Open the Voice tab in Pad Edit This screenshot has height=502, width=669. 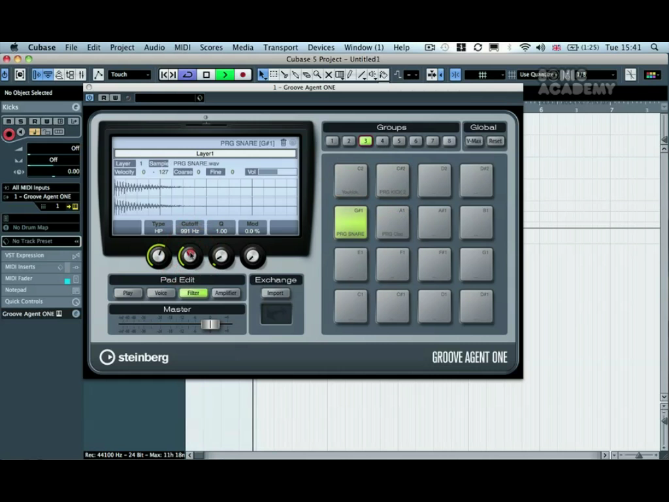(x=161, y=293)
